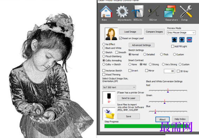Select Detailed sketch setting
Screen dimensions: 199x138
click(x=145, y=54)
